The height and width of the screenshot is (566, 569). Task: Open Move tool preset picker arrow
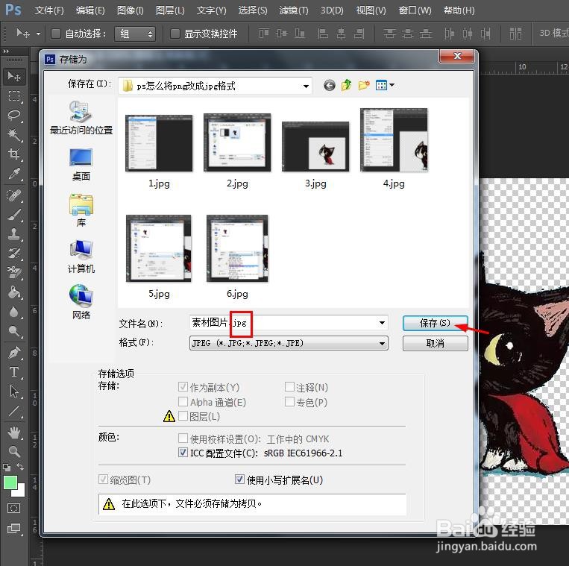click(38, 34)
